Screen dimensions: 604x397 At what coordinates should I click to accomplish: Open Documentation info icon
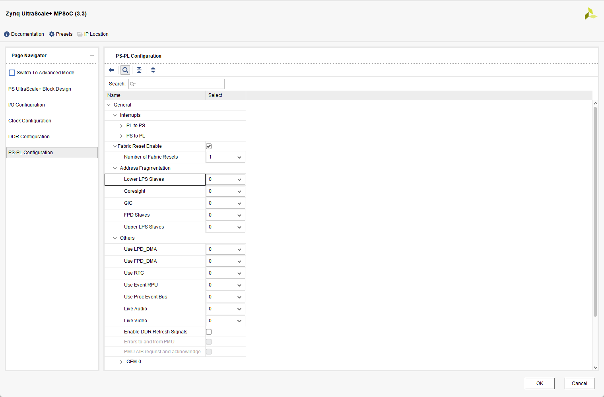[x=7, y=34]
